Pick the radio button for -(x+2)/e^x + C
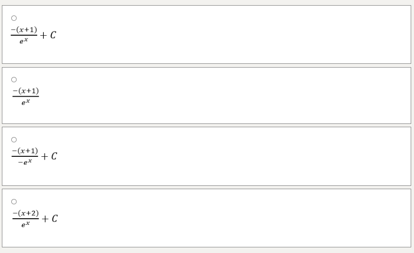The height and width of the screenshot is (253, 414). click(14, 201)
